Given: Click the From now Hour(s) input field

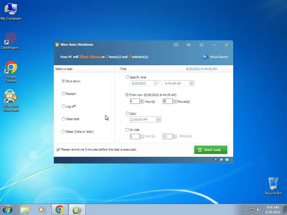Looking at the screenshot, I should [x=135, y=101].
